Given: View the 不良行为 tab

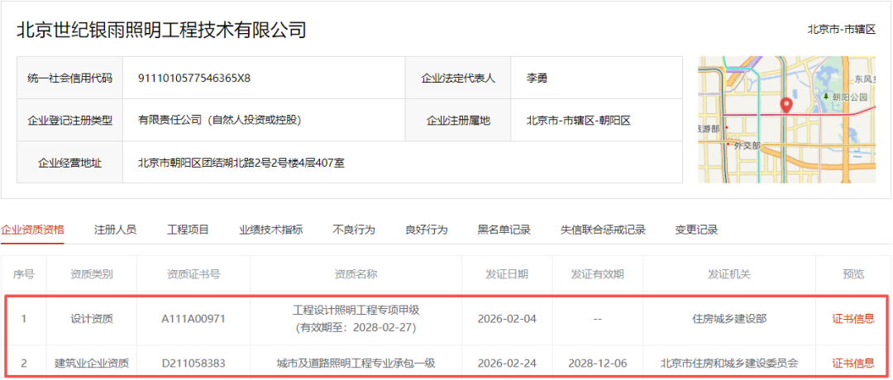Looking at the screenshot, I should point(354,230).
